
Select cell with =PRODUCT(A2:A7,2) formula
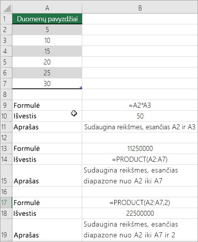[x=140, y=203]
